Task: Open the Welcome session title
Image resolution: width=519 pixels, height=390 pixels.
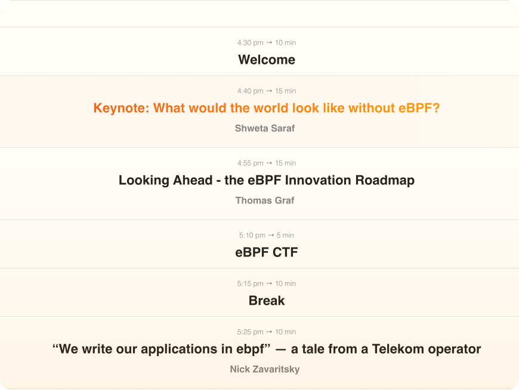Action: [x=267, y=60]
